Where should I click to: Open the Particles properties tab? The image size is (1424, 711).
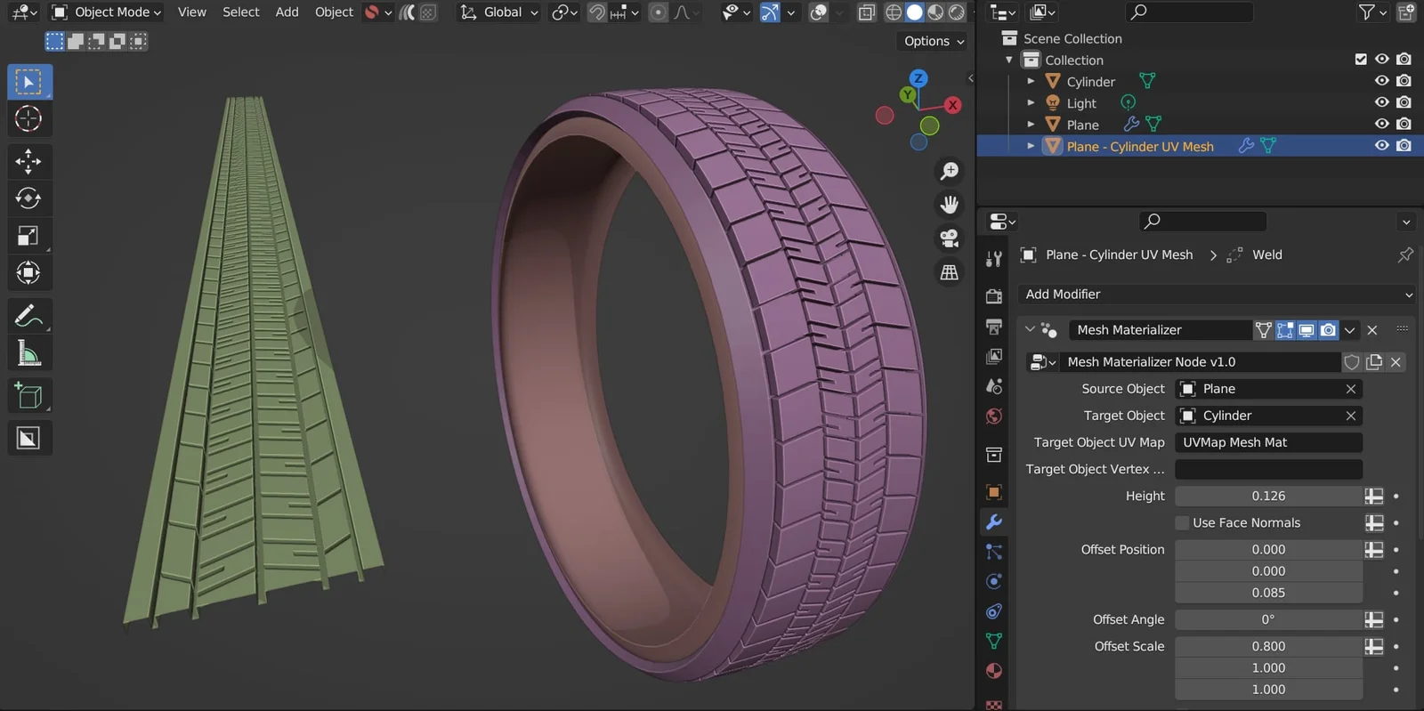click(x=994, y=552)
